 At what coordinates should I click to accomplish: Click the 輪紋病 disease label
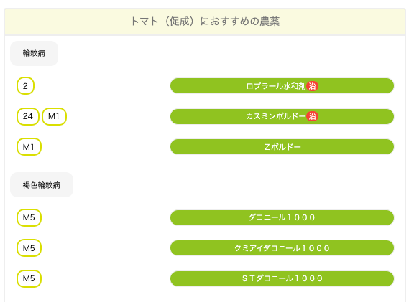[x=34, y=53]
